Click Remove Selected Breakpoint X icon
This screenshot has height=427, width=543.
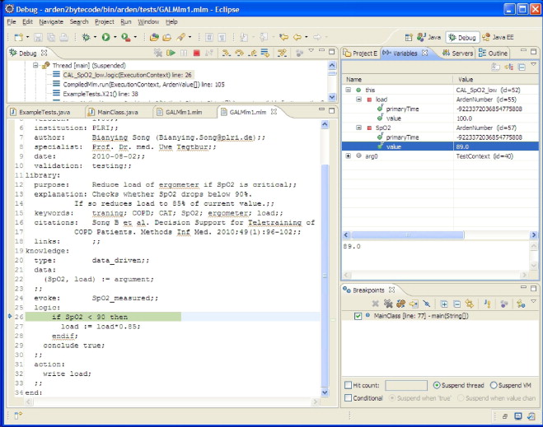pos(375,304)
